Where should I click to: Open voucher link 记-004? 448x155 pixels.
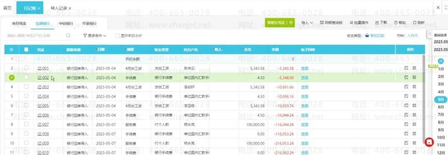coord(43,97)
